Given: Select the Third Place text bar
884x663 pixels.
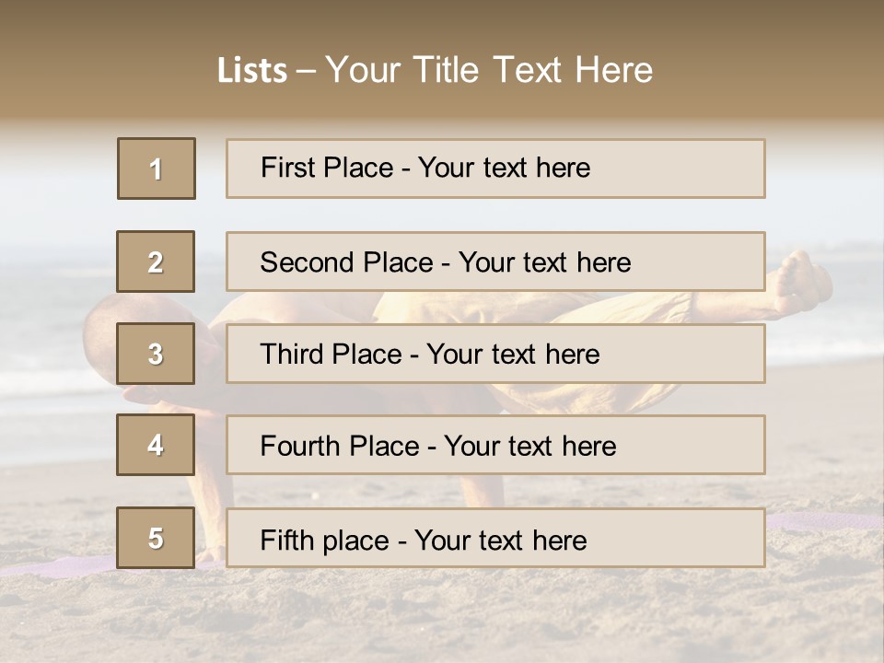Looking at the screenshot, I should [x=495, y=354].
